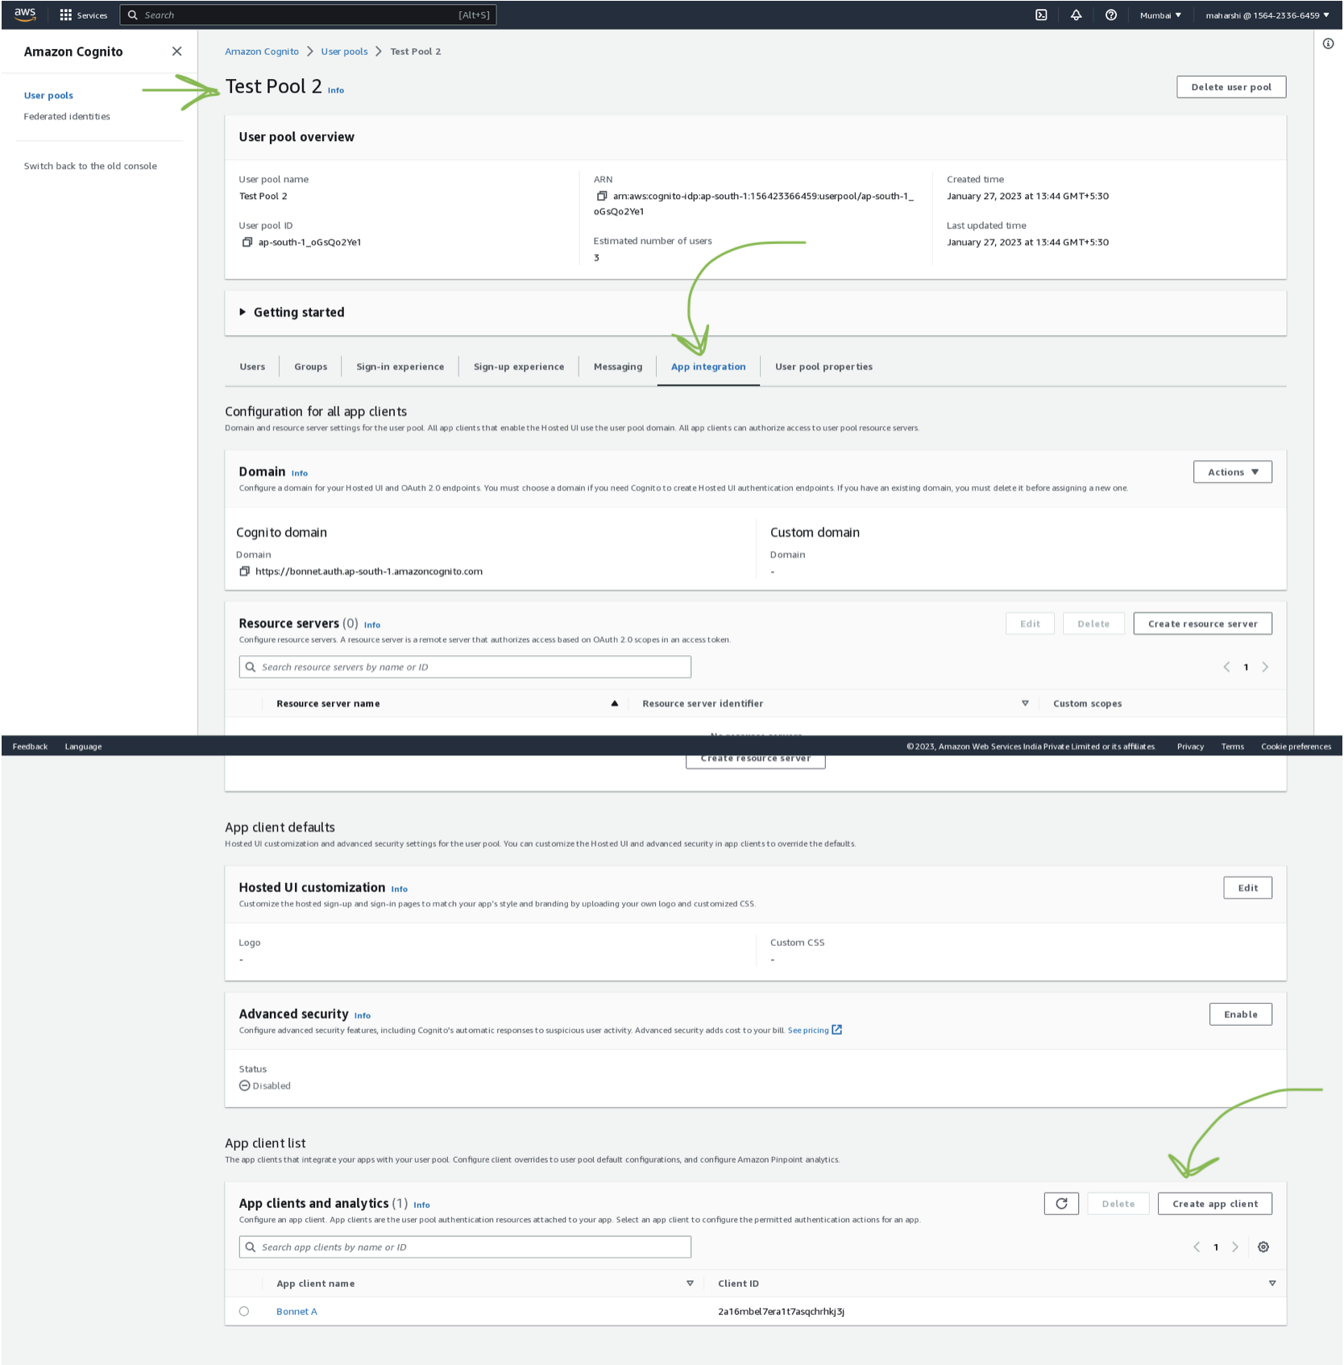Image resolution: width=1344 pixels, height=1365 pixels.
Task: Select the Bonnet A app client radio
Action: coord(244,1311)
